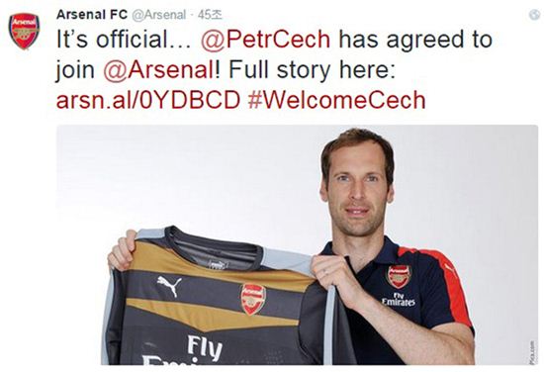This screenshot has width=544, height=372.
Task: Open the Arsenal FC display name
Action: [92, 15]
